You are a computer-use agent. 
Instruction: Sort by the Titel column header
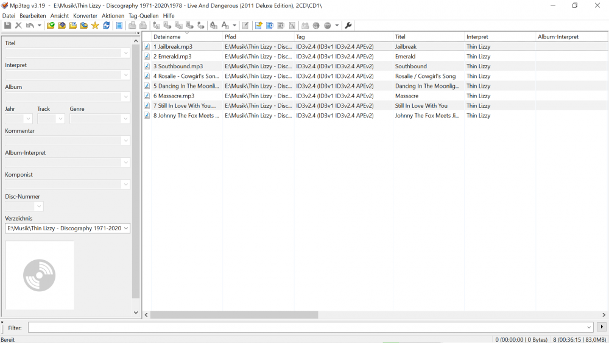point(428,37)
